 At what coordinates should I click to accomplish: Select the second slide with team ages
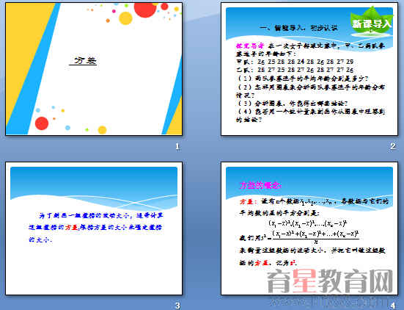309,69
